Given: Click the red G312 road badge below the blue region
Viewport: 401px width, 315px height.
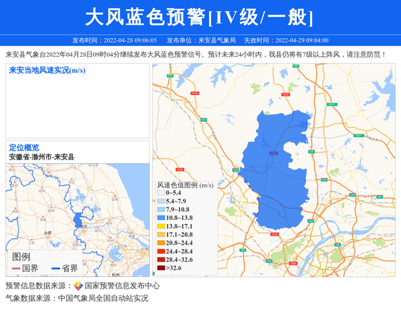Looking at the screenshot, I should tap(274, 234).
